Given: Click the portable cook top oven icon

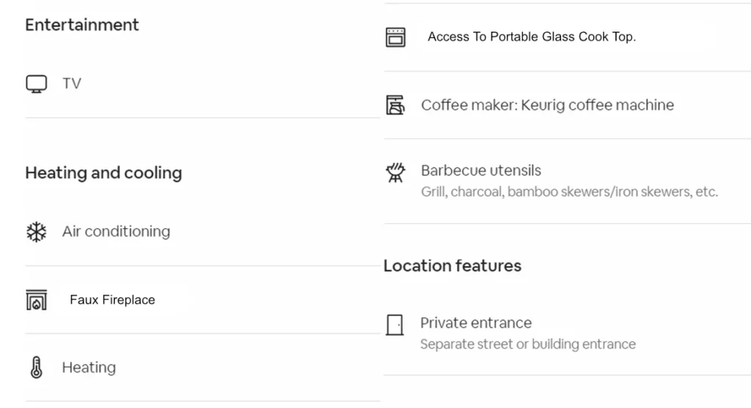Looking at the screenshot, I should [395, 37].
